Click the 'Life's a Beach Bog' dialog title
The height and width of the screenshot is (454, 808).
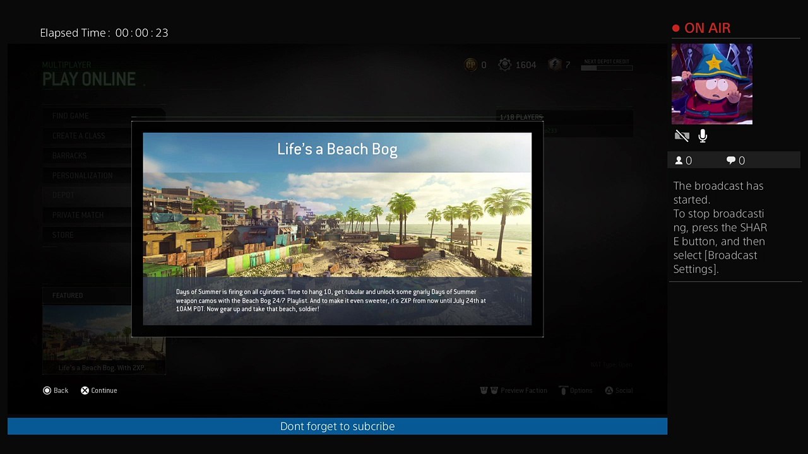(x=337, y=149)
